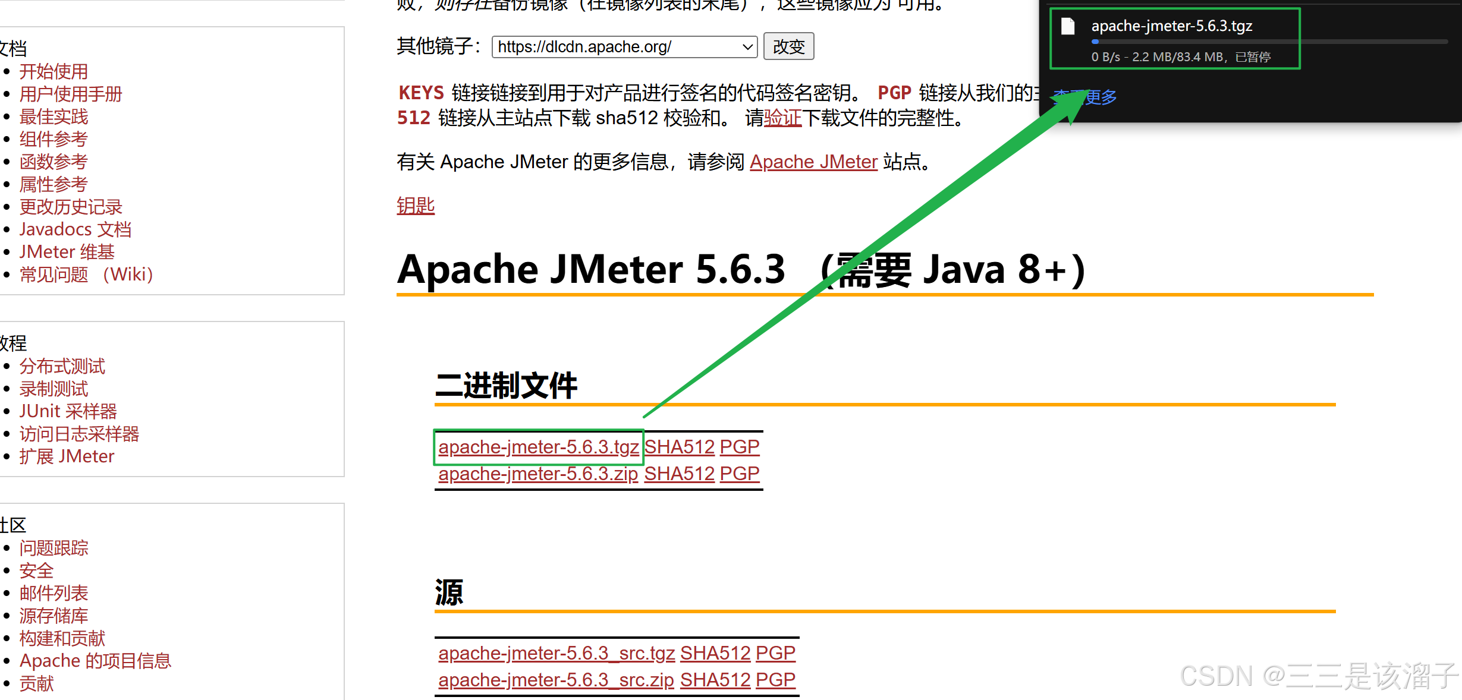This screenshot has height=700, width=1462.
Task: Click 问题跟踪 community link
Action: point(54,548)
